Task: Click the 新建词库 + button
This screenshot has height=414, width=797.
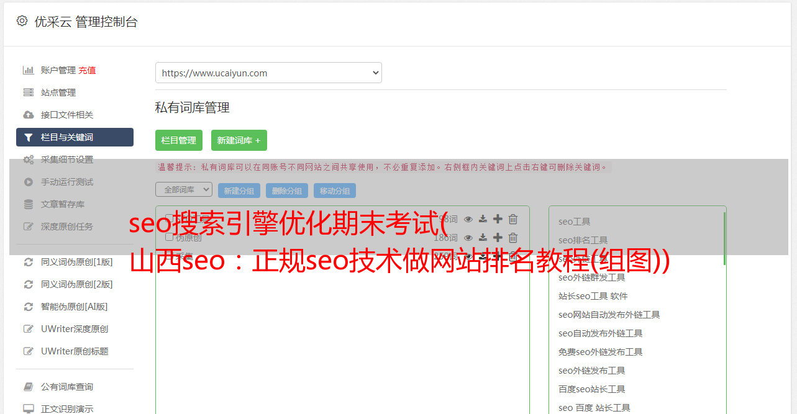Action: point(239,140)
